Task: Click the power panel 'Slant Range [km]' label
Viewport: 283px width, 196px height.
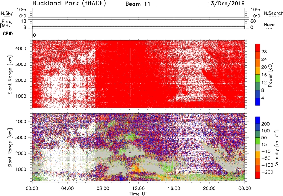Action: coord(10,75)
